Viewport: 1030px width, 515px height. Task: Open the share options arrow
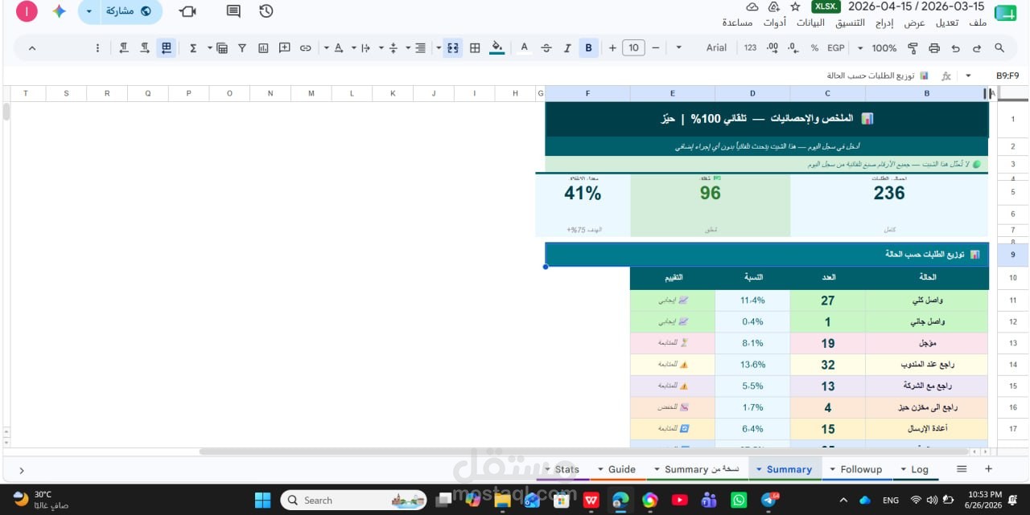[x=89, y=11]
